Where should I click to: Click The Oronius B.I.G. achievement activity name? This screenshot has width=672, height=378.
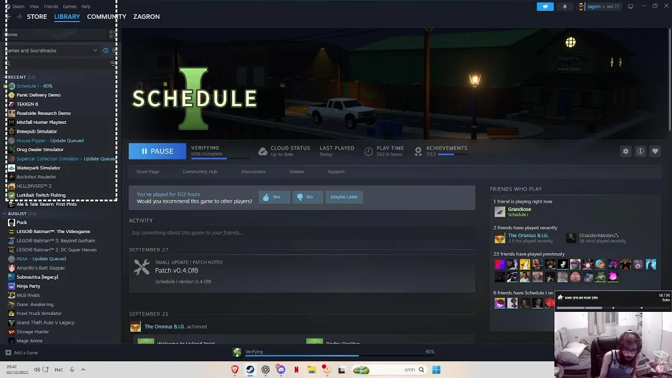(164, 327)
